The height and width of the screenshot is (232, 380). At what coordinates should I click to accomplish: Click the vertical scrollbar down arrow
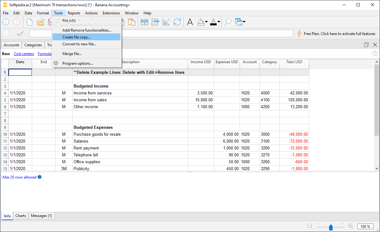pyautogui.click(x=377, y=169)
